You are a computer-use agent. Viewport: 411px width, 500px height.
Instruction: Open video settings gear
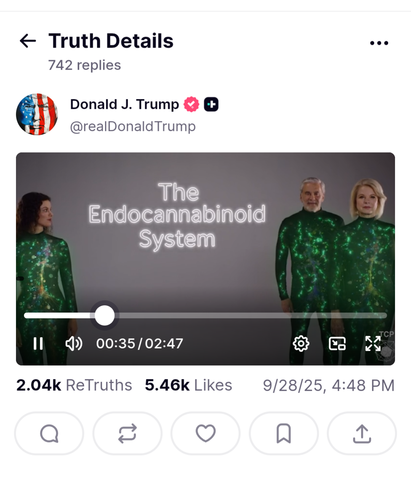click(x=301, y=343)
